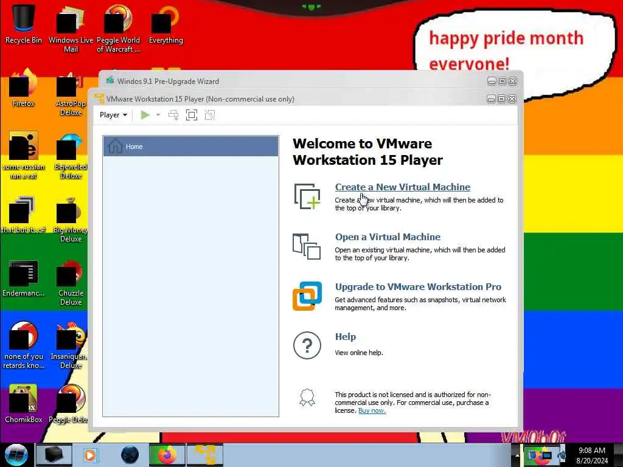Maximize the VMware Workstation Player window
The height and width of the screenshot is (467, 623).
(x=502, y=99)
